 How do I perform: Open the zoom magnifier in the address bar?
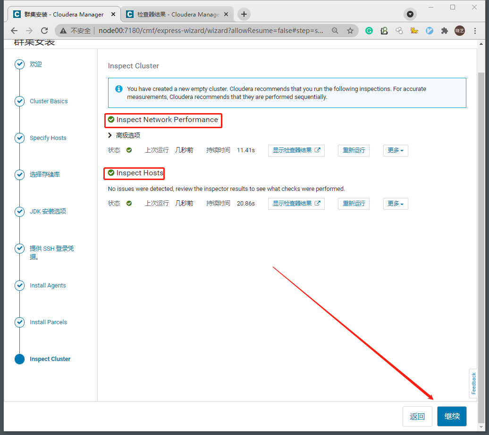click(335, 31)
